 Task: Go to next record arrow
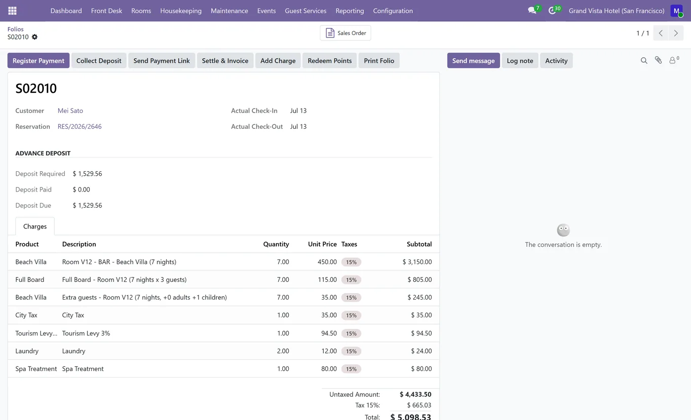coord(676,33)
